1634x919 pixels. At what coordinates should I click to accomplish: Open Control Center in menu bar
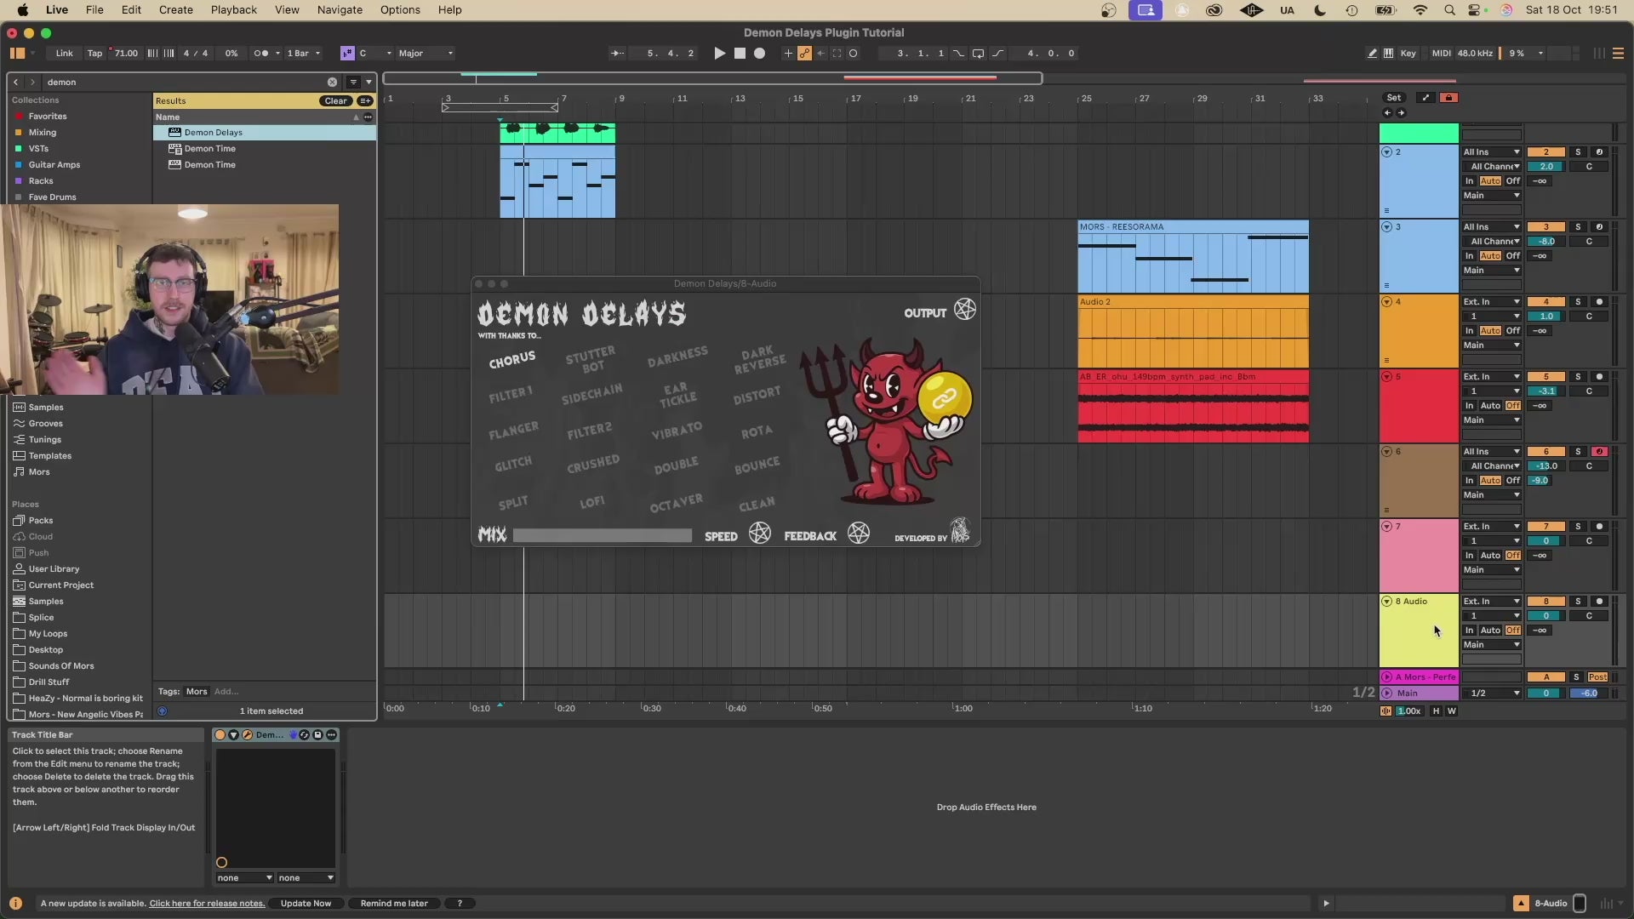click(x=1475, y=10)
